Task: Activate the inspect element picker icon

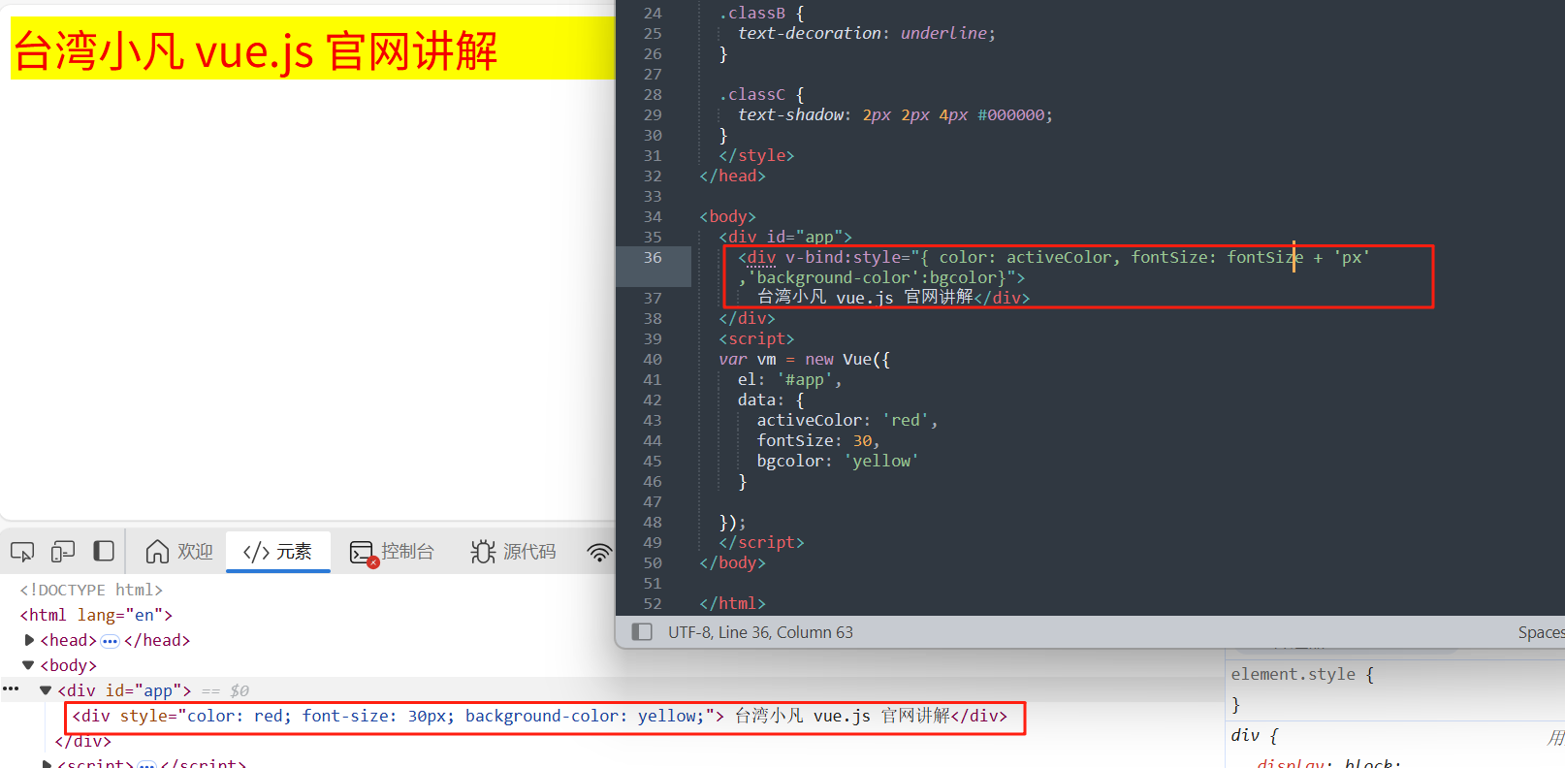Action: click(x=22, y=552)
